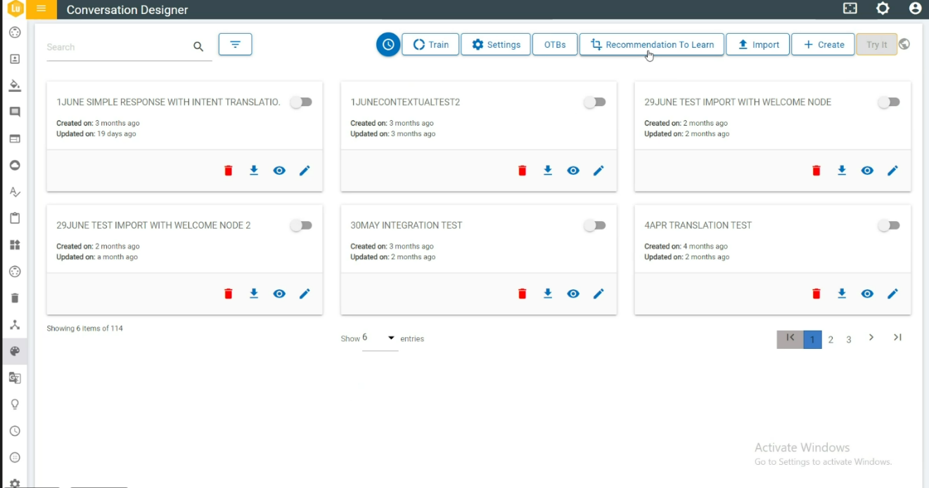Click the blue clock history button

pyautogui.click(x=387, y=44)
